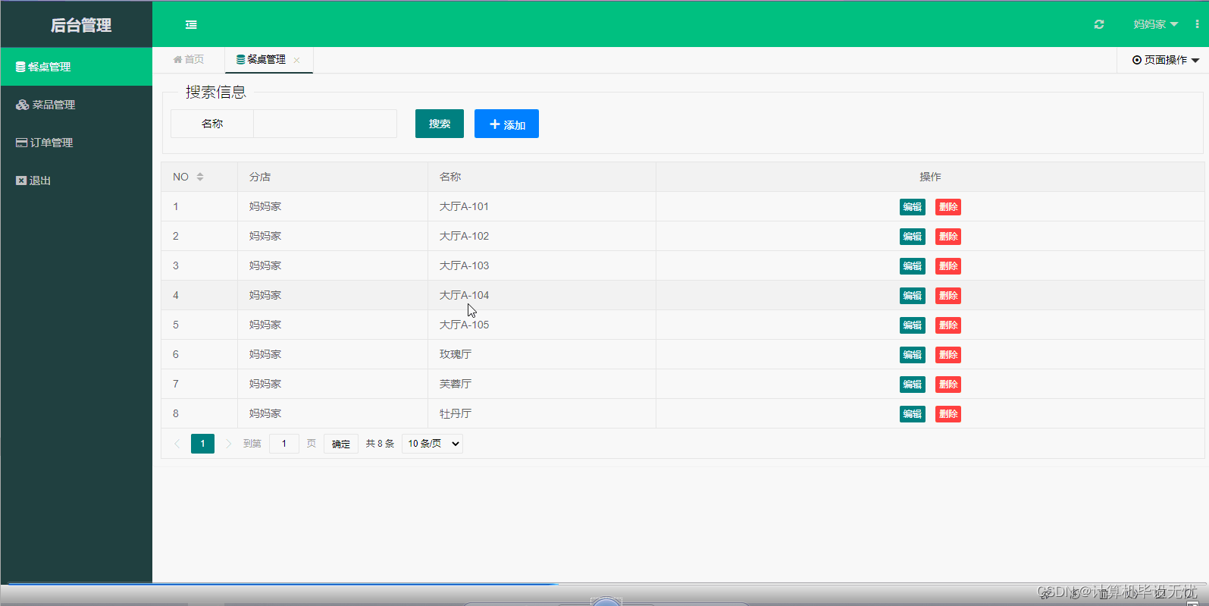The image size is (1209, 606).
Task: Collapse the sidebar with the menu-fold icon
Action: point(191,25)
